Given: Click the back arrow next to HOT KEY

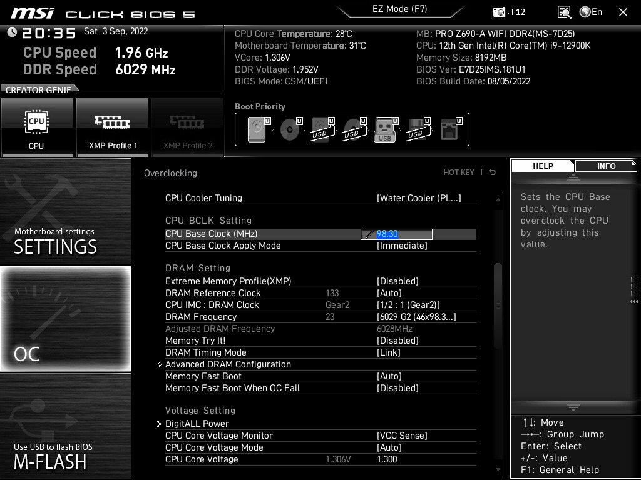Looking at the screenshot, I should pyautogui.click(x=493, y=172).
